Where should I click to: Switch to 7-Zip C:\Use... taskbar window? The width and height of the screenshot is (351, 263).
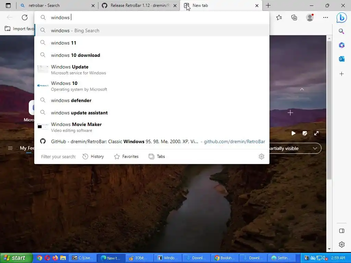point(83,258)
